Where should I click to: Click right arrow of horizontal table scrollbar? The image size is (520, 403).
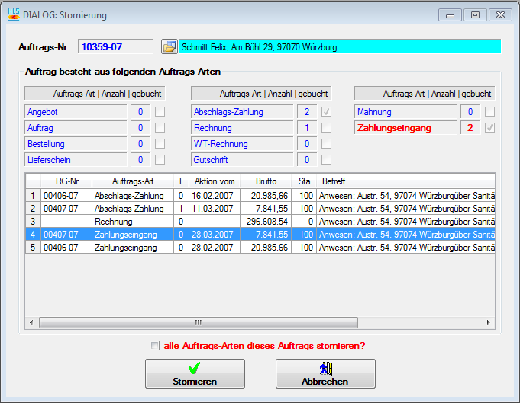click(489, 322)
